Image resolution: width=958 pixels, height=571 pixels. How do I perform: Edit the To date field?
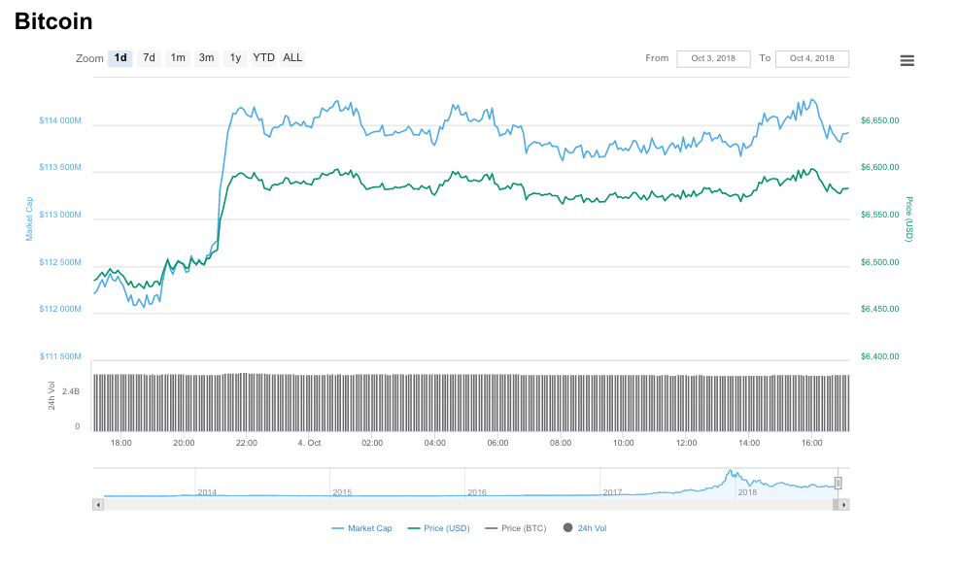[812, 58]
